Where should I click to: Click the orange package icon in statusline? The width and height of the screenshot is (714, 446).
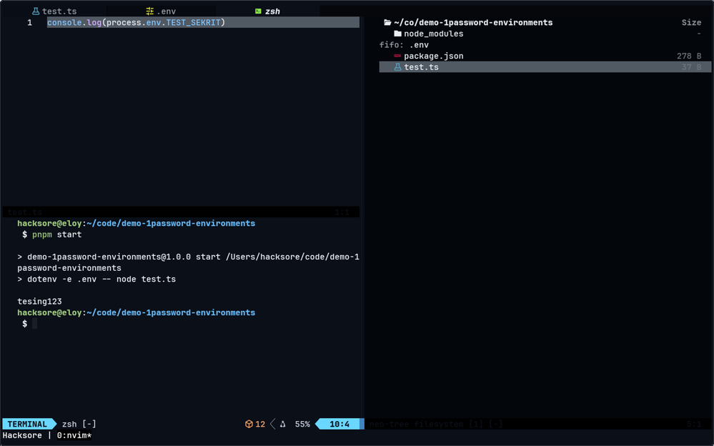(249, 424)
